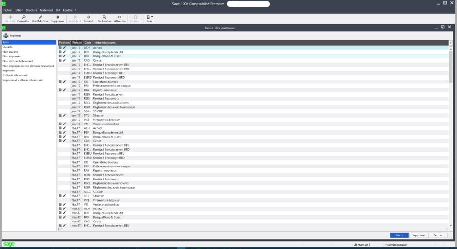Sort by the Période column header
The height and width of the screenshot is (249, 457).
point(77,43)
